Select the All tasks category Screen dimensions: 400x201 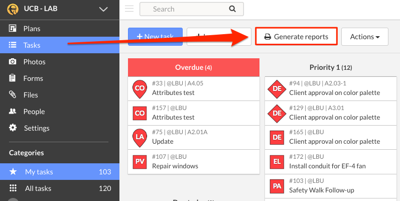39,188
